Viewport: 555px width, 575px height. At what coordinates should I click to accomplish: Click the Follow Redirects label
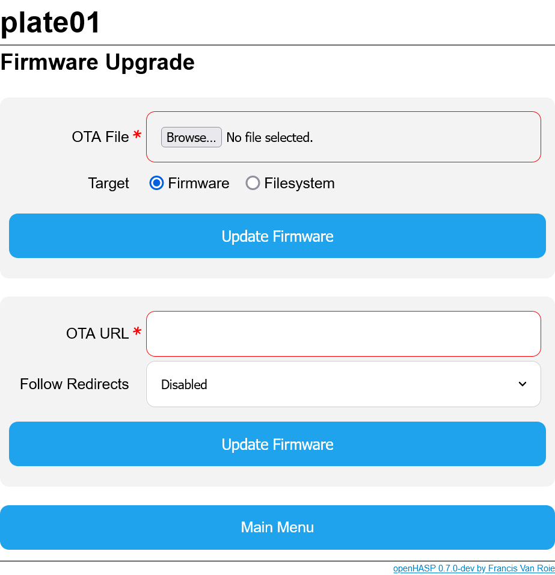(75, 384)
